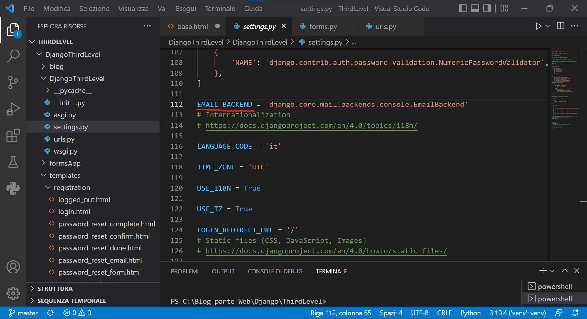Maximize the terminal panel
The height and width of the screenshot is (319, 587).
click(x=565, y=271)
